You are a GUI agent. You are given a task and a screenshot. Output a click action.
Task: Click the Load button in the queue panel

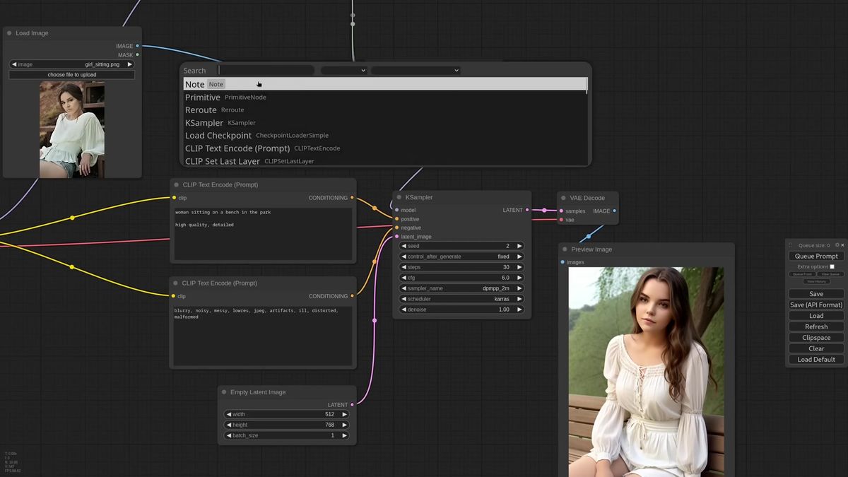(x=816, y=316)
